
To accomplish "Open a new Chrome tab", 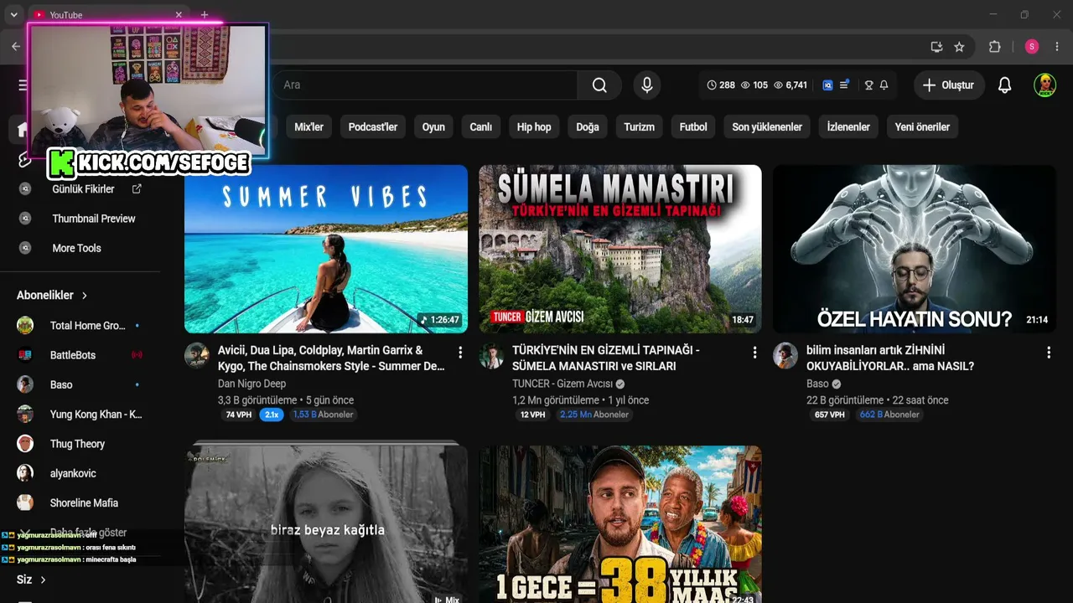I will click(205, 14).
